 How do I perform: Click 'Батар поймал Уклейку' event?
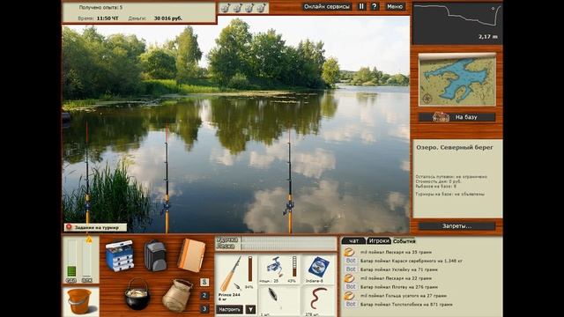399,269
